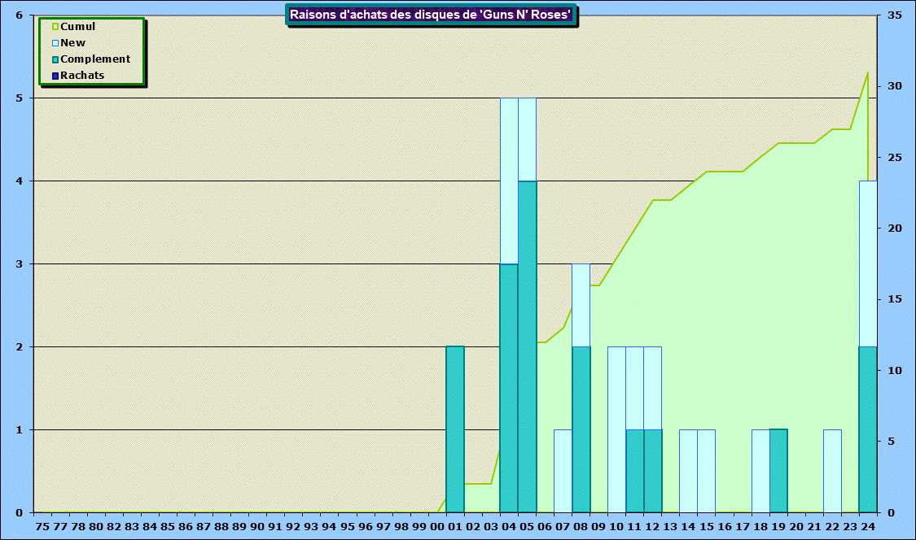Image resolution: width=916 pixels, height=540 pixels.
Task: Click the teal Complement bar for year 01
Action: (454, 429)
